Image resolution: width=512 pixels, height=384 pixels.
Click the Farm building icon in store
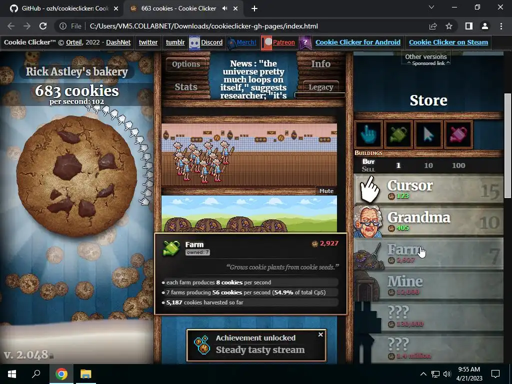coord(369,256)
